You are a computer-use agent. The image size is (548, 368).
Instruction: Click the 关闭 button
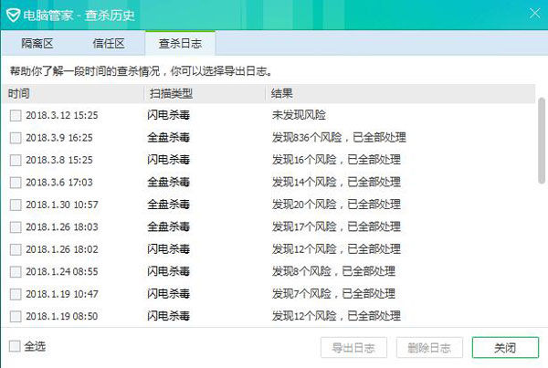(x=505, y=348)
